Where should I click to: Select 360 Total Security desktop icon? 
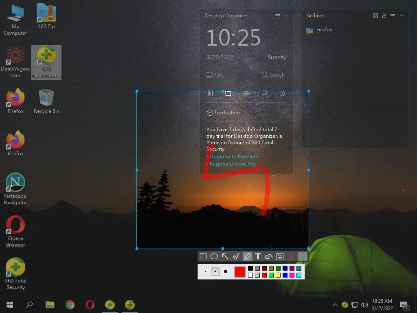click(x=15, y=273)
